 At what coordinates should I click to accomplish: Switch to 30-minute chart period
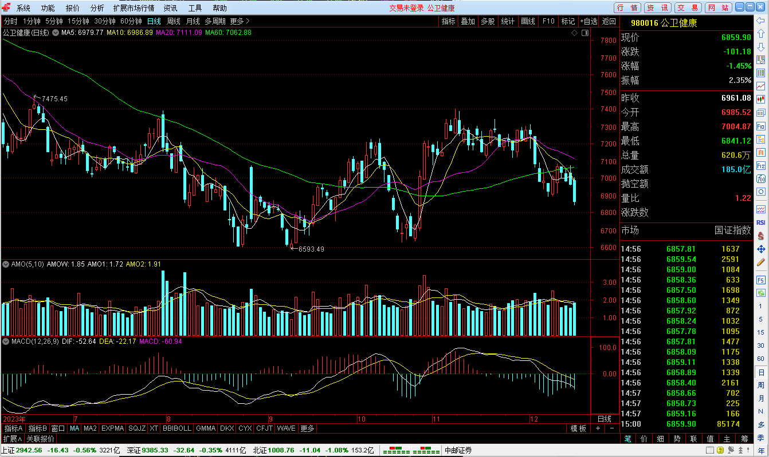pyautogui.click(x=105, y=21)
